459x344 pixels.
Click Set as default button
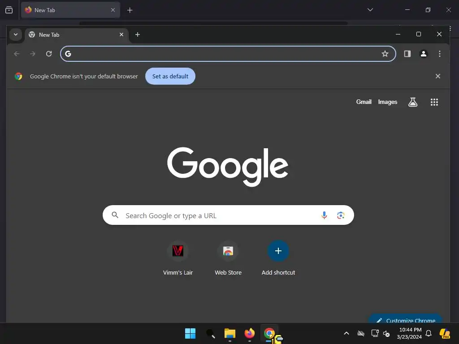tap(170, 76)
